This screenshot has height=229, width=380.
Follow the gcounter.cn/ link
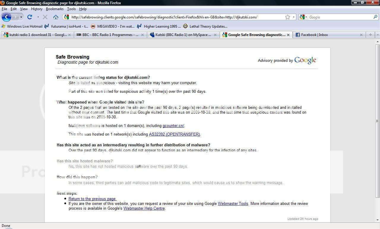(173, 126)
